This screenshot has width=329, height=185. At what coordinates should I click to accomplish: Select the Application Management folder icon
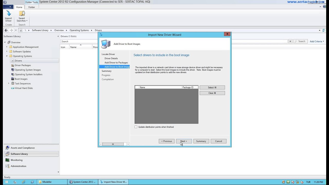(x=11, y=47)
